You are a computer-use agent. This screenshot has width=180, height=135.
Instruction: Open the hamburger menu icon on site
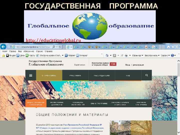[x=31, y=75]
